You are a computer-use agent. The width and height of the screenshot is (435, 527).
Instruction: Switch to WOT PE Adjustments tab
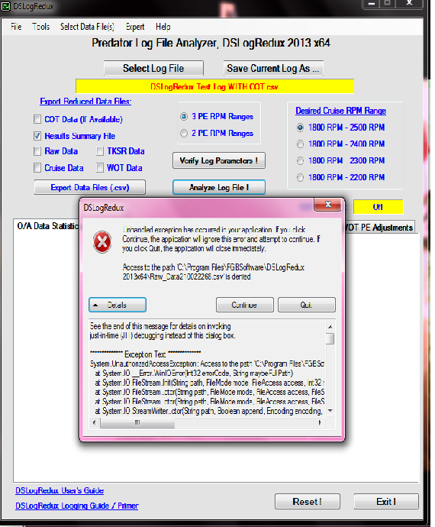[379, 228]
